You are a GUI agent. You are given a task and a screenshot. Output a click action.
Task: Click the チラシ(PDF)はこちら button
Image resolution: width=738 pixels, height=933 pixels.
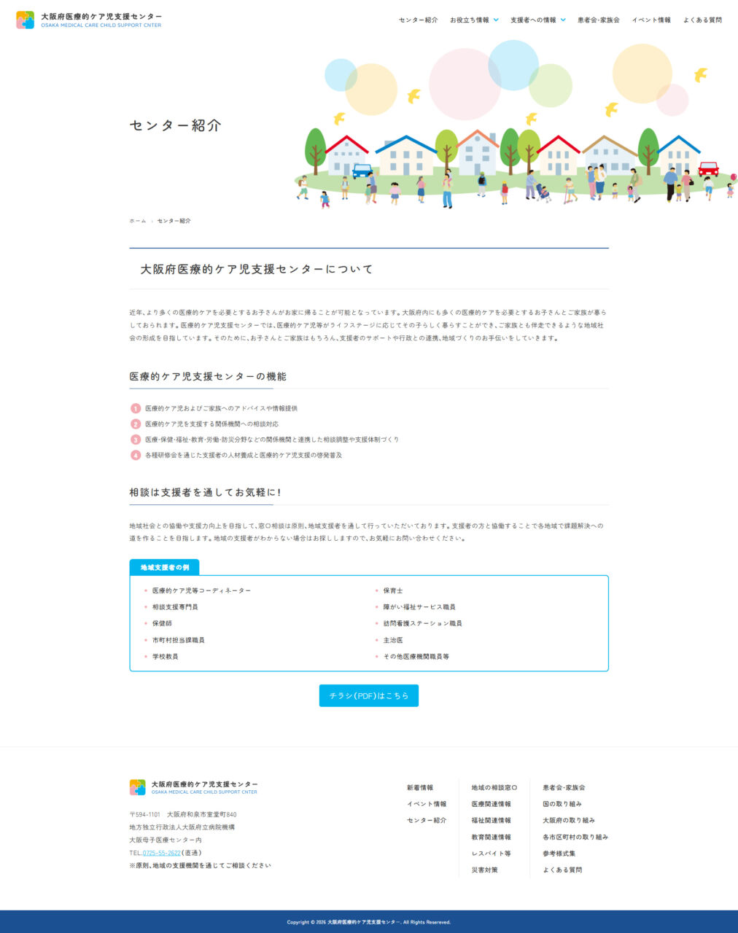368,695
